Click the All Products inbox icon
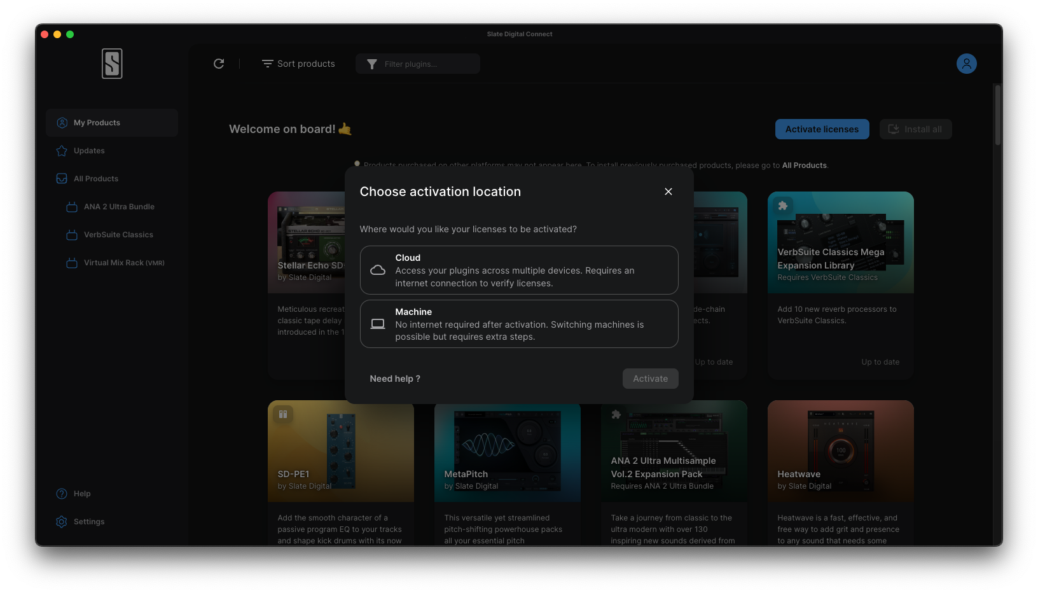This screenshot has width=1038, height=593. [62, 179]
